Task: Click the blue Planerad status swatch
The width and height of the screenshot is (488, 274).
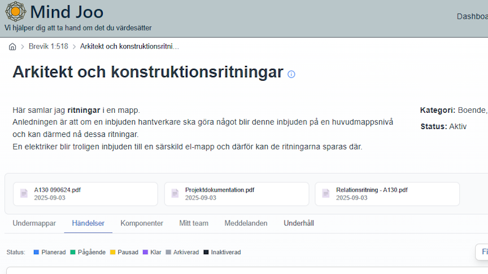Action: pos(36,252)
